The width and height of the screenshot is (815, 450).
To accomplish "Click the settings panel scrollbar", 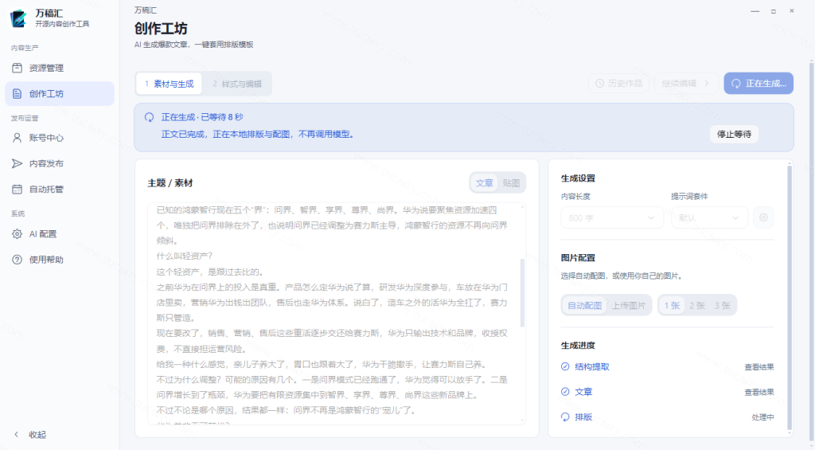I will tap(790, 296).
